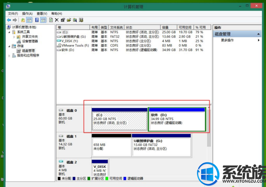This screenshot has width=266, height=187.
Task: Click the 磁盘 0 disk label
Action: pyautogui.click(x=72, y=110)
